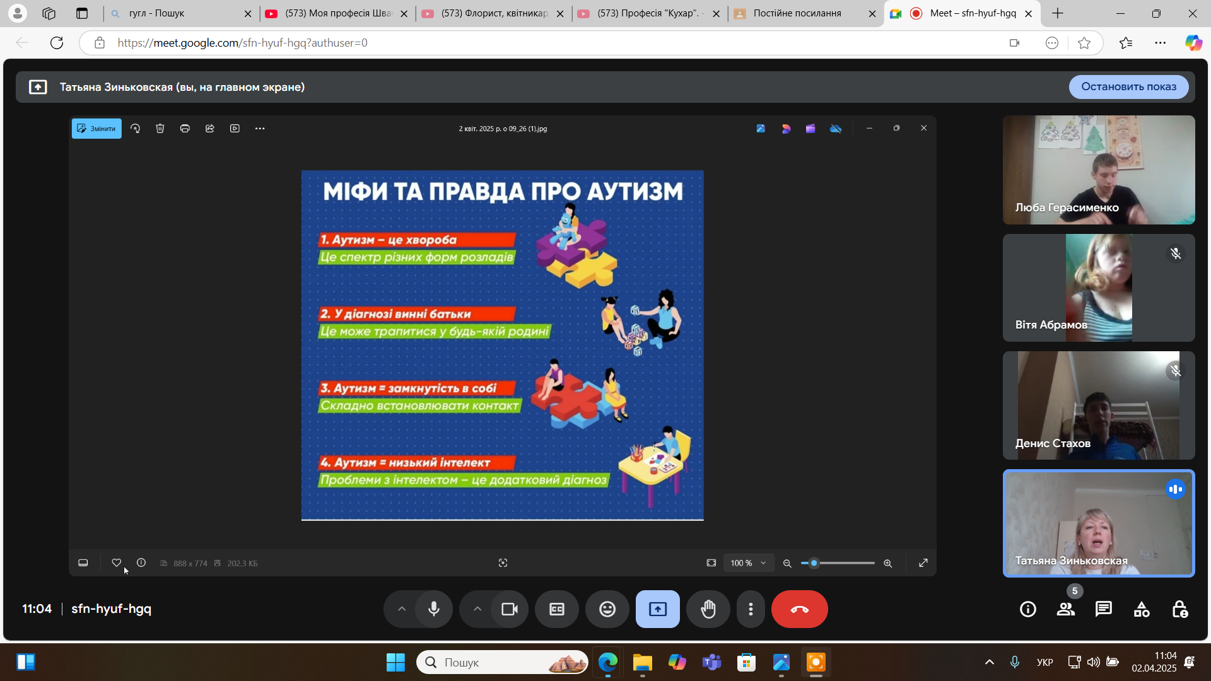The height and width of the screenshot is (681, 1211).
Task: Switch to Моя професія Швачка YouTube tab
Action: [336, 13]
